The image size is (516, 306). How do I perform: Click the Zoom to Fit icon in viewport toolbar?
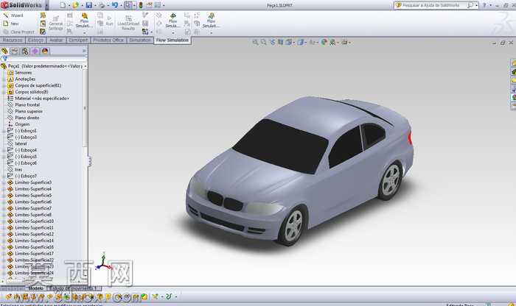click(255, 43)
